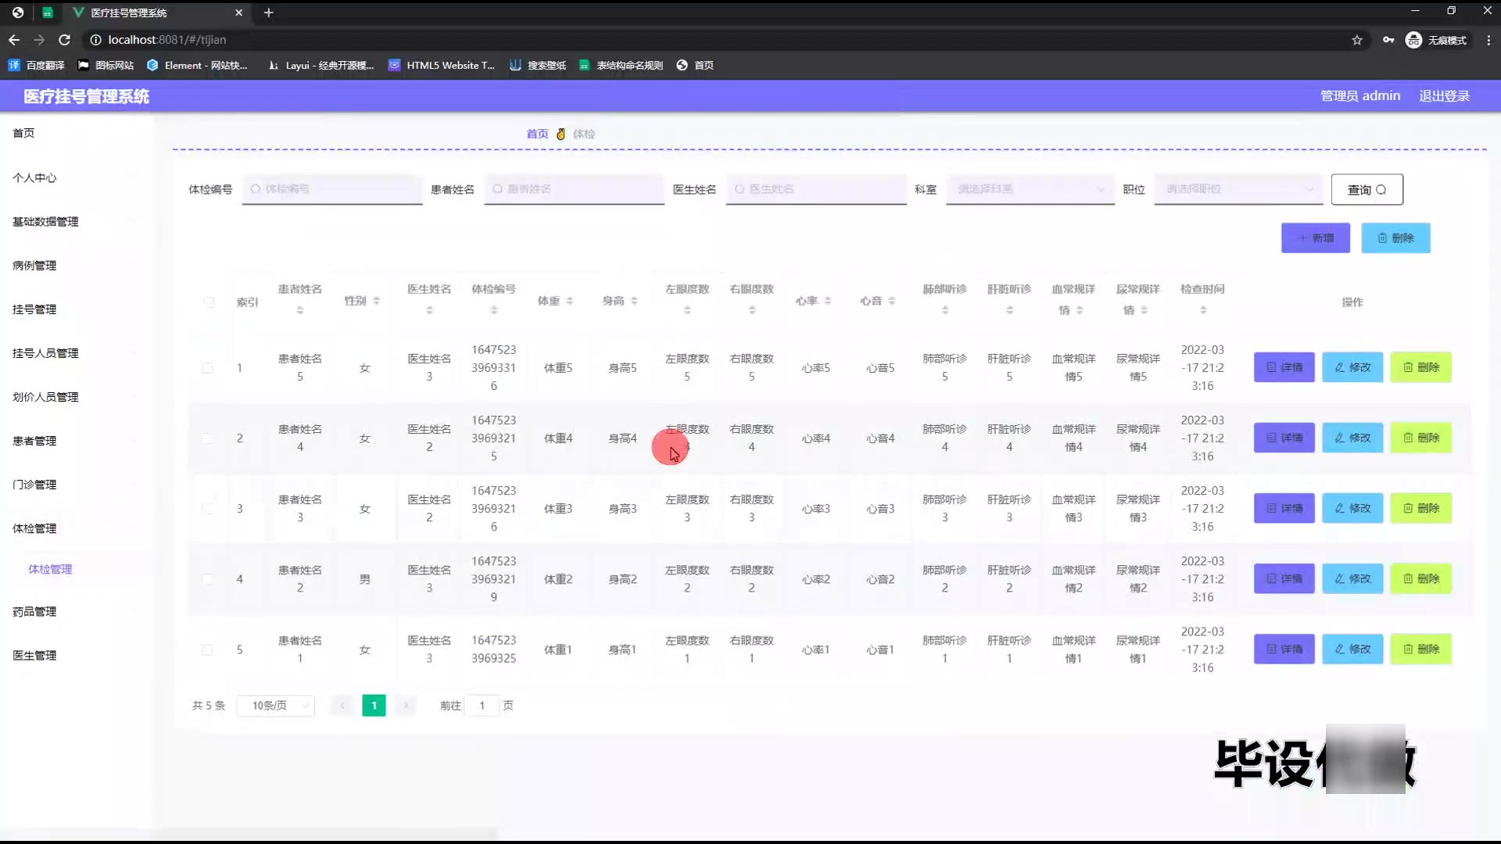Viewport: 1501px width, 844px height.
Task: Tick the checkbox for row 3
Action: click(x=207, y=509)
